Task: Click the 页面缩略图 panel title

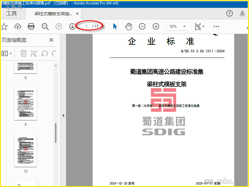Action: point(14,40)
